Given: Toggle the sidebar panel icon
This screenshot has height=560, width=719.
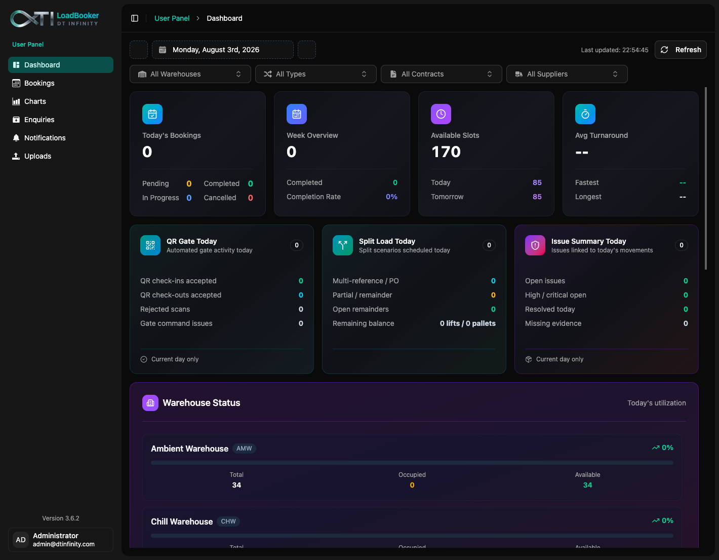Looking at the screenshot, I should point(135,18).
